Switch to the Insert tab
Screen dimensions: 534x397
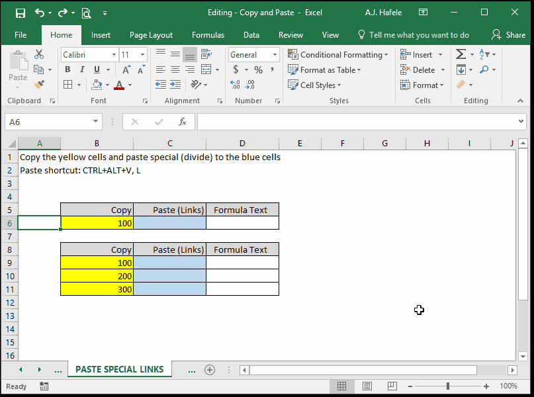[101, 35]
